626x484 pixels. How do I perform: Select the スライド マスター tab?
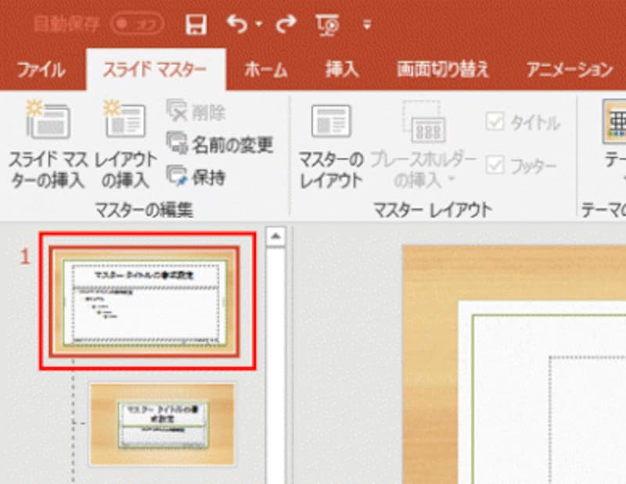[x=155, y=70]
